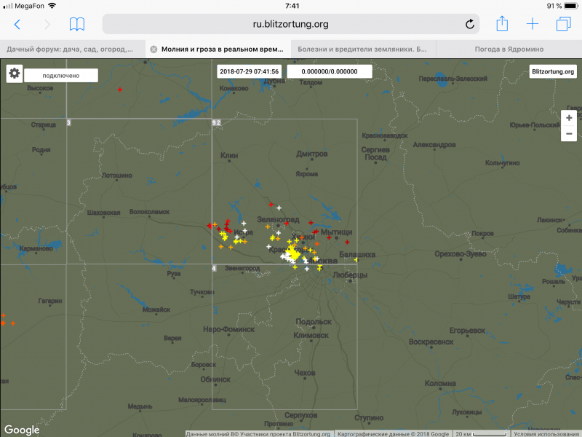Click the red lightning strike near Высокое
582x437 pixels.
coord(120,90)
